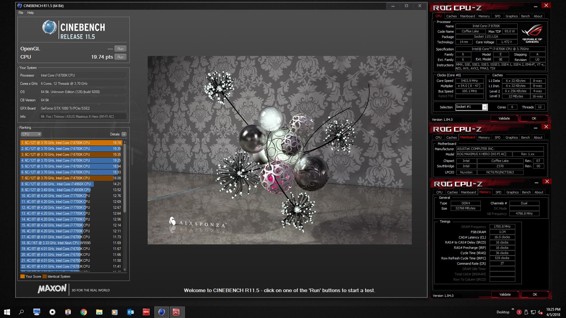The height and width of the screenshot is (318, 566).
Task: Click Validate in top CPU-Z window
Action: 504,118
